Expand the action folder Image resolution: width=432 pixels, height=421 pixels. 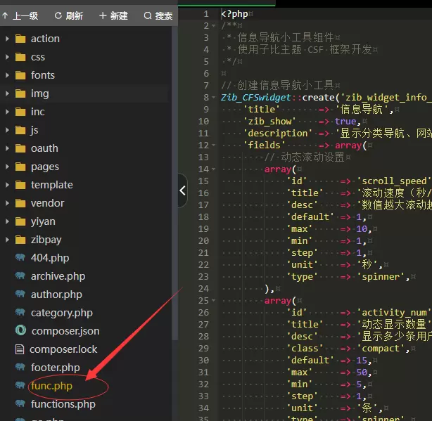click(7, 39)
